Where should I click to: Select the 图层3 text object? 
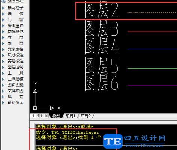pos(102,29)
